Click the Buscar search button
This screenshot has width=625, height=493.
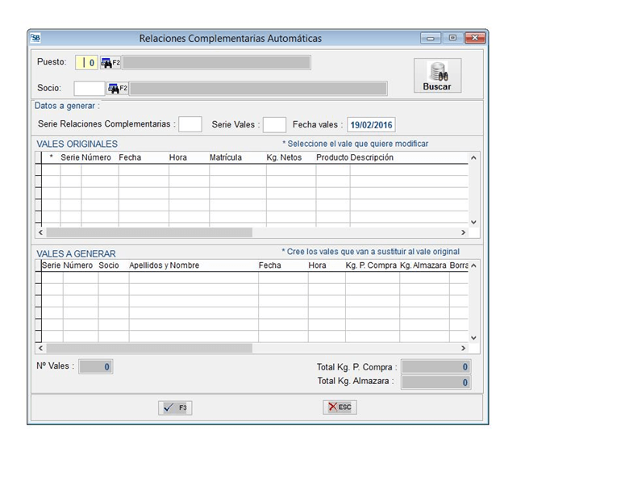tap(437, 76)
